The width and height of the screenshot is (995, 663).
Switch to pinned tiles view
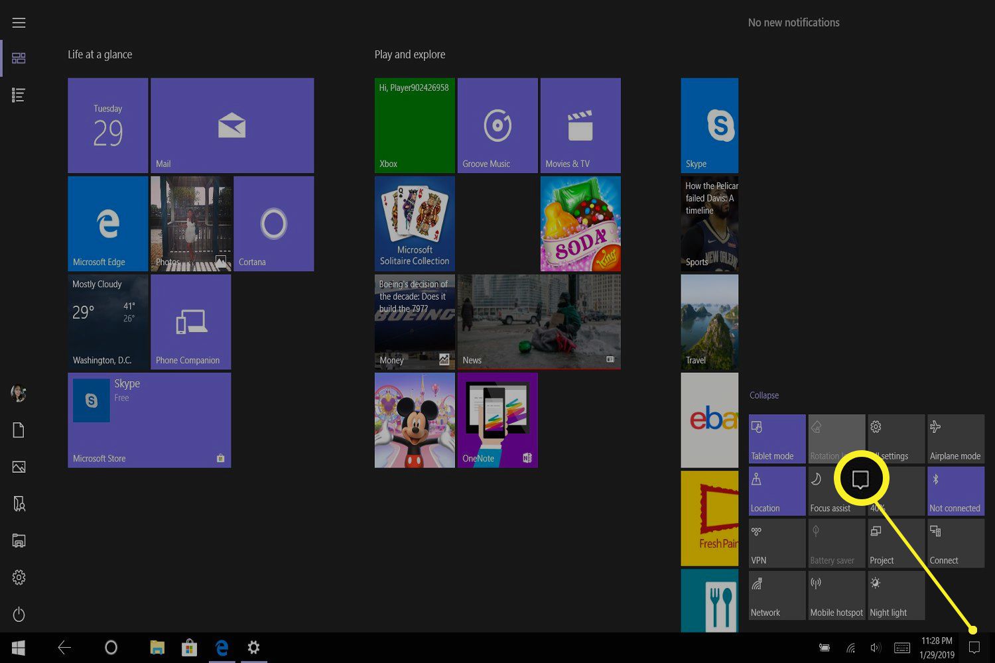(x=19, y=58)
